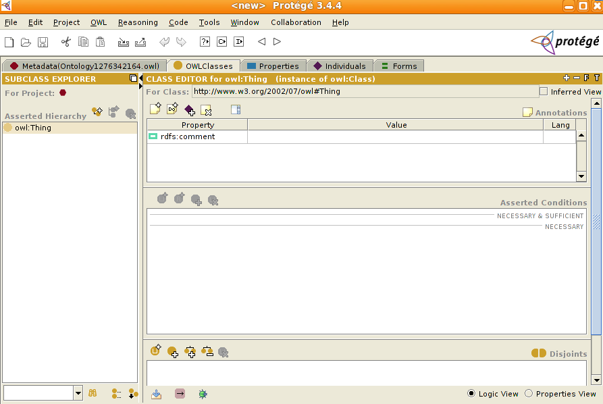
Task: Remove all siblings from disjoints icon
Action: click(207, 351)
